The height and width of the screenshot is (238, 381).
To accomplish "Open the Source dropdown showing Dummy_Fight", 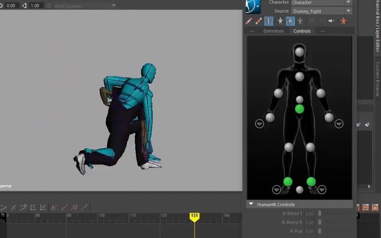I will pyautogui.click(x=348, y=11).
